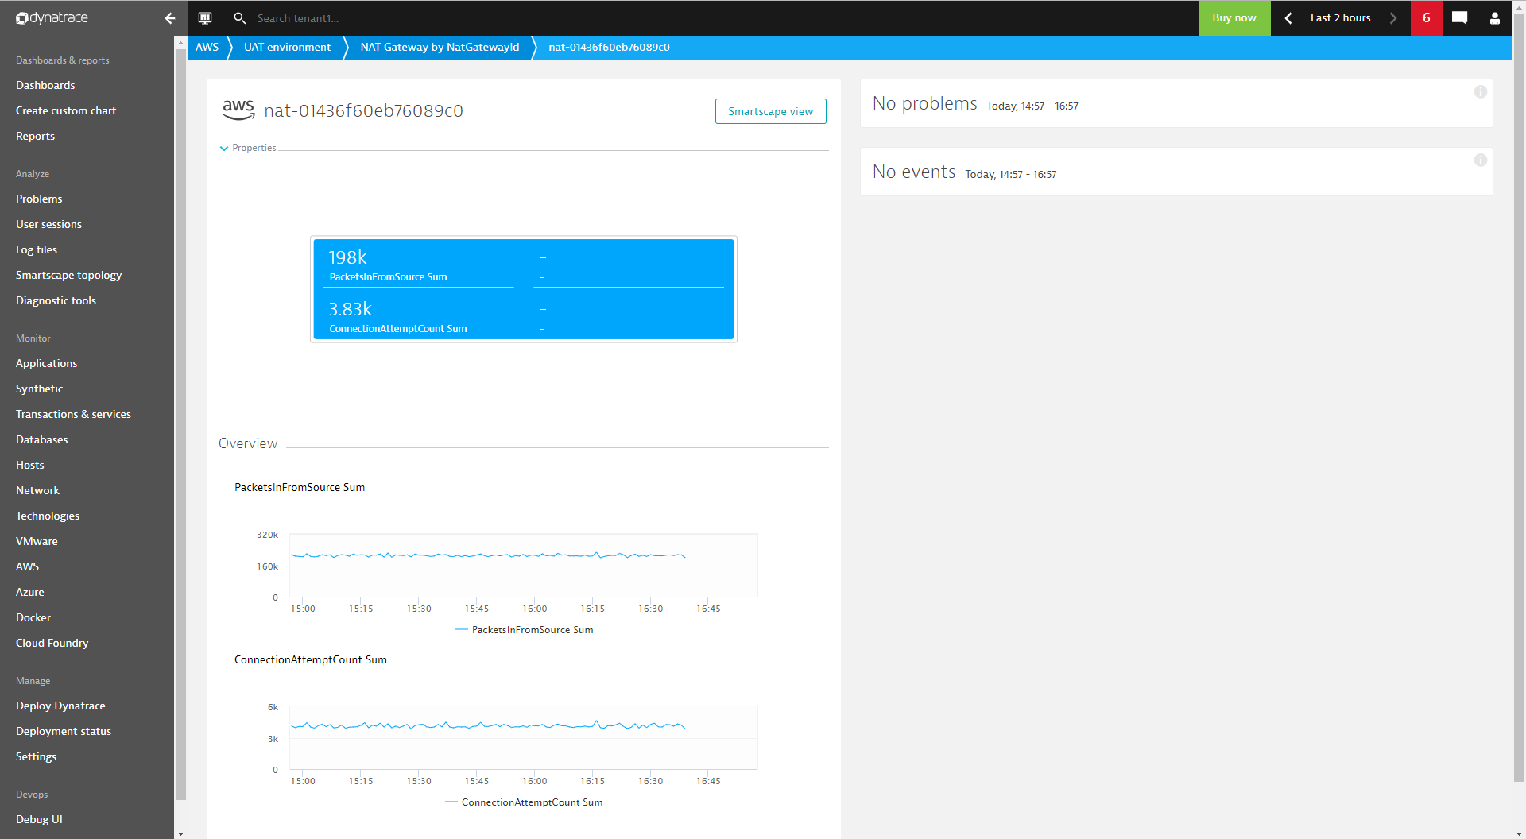This screenshot has width=1526, height=839.
Task: Expand the Properties section
Action: (x=248, y=148)
